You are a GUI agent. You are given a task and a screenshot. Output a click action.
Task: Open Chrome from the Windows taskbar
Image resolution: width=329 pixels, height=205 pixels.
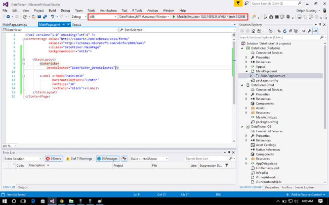[62, 200]
